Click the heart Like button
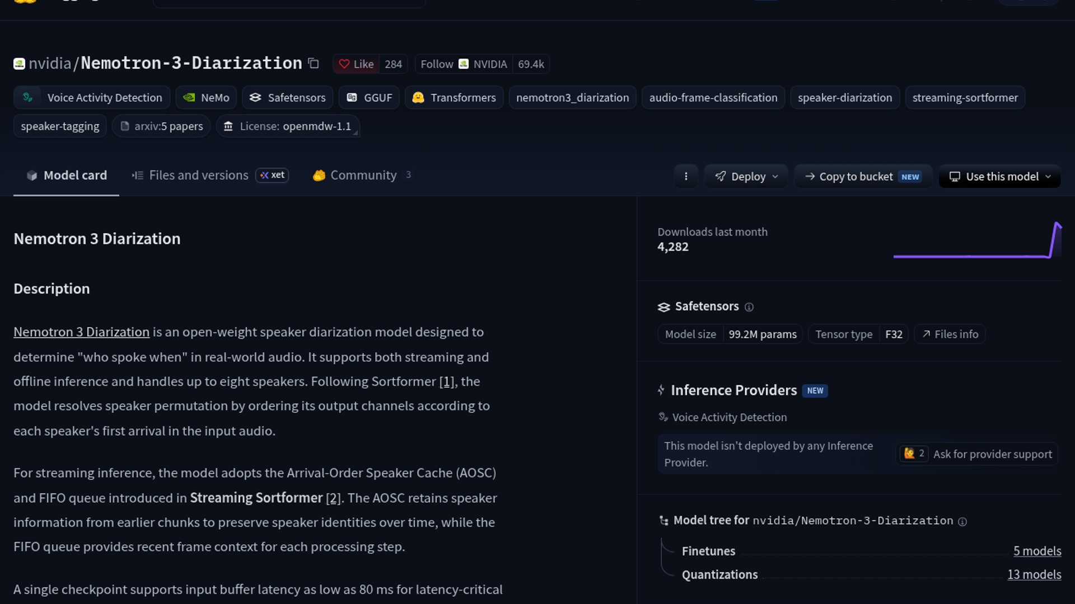The image size is (1075, 604). pyautogui.click(x=356, y=64)
